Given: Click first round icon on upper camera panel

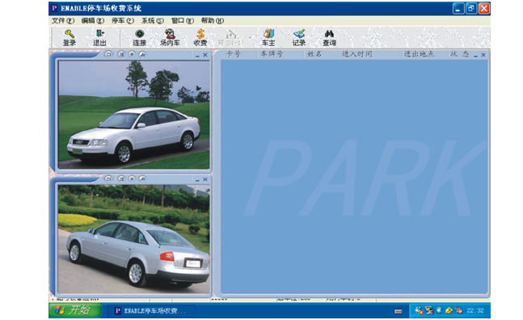Looking at the screenshot, I should click(108, 54).
